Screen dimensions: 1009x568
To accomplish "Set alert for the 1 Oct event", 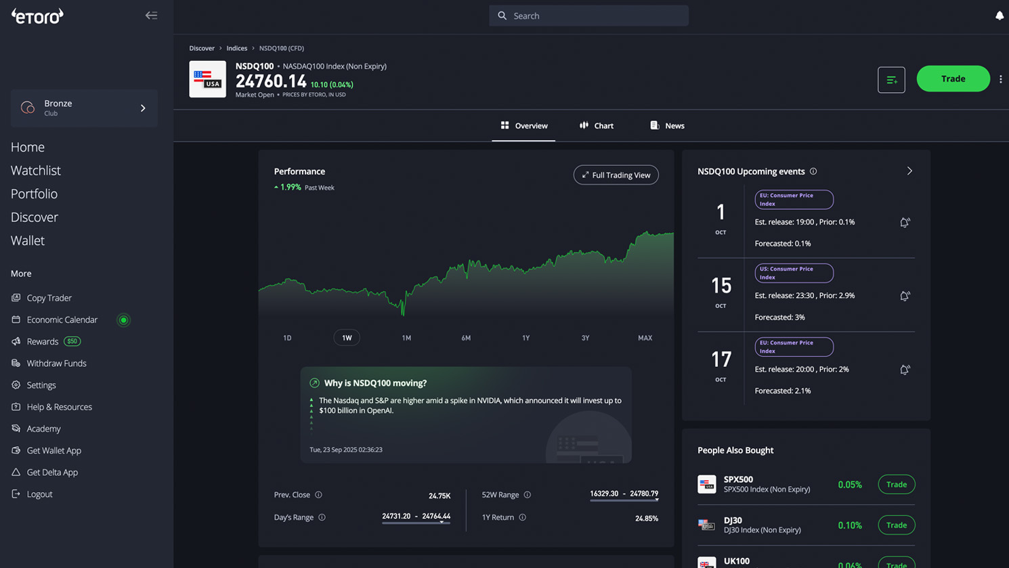I will click(x=904, y=223).
